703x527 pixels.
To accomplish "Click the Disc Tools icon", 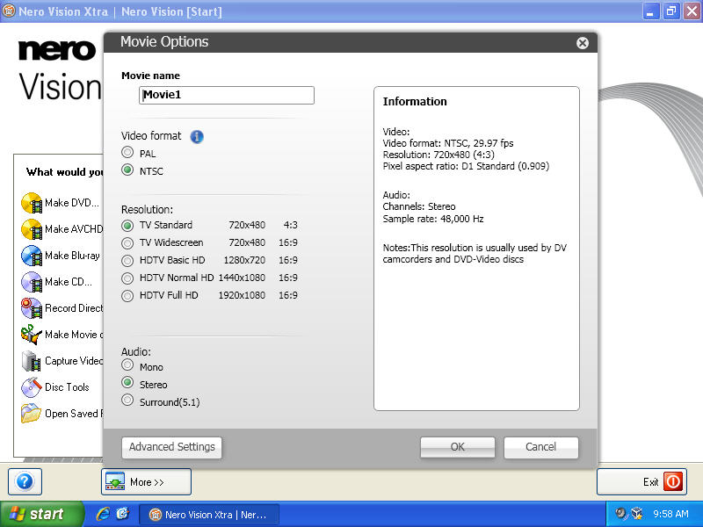I will 32,387.
